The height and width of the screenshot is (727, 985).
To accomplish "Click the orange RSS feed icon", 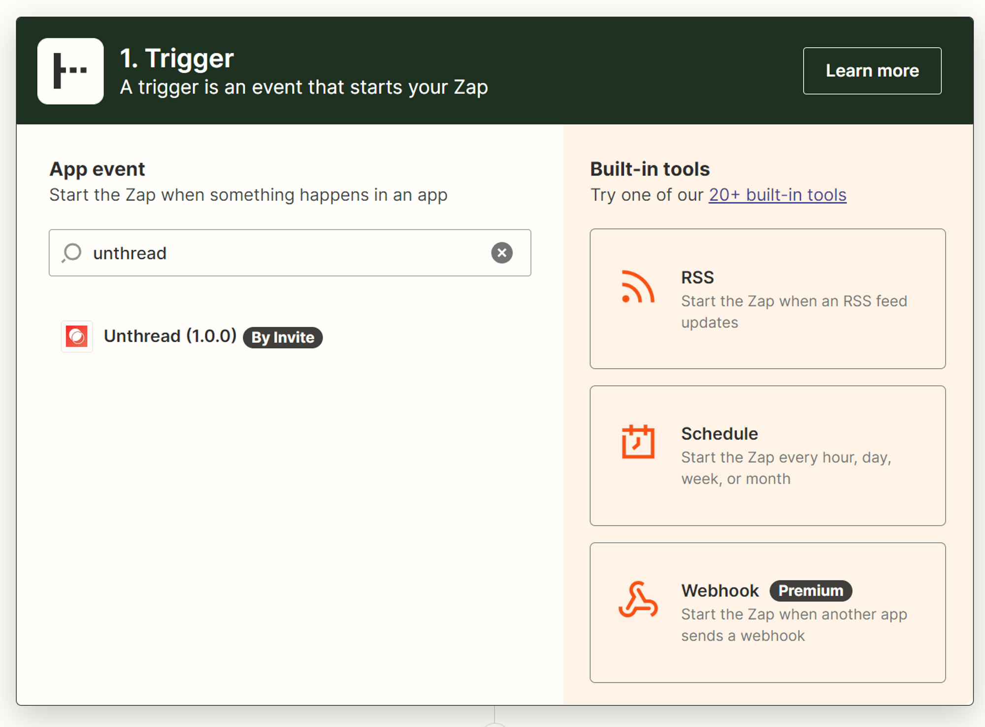I will [638, 287].
